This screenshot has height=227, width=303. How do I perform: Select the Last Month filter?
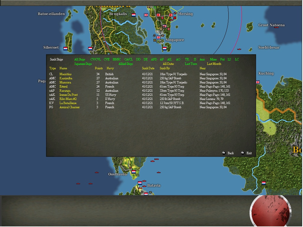214,64
